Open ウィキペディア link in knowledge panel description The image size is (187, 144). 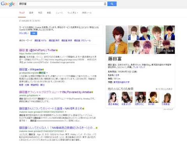[139, 67]
